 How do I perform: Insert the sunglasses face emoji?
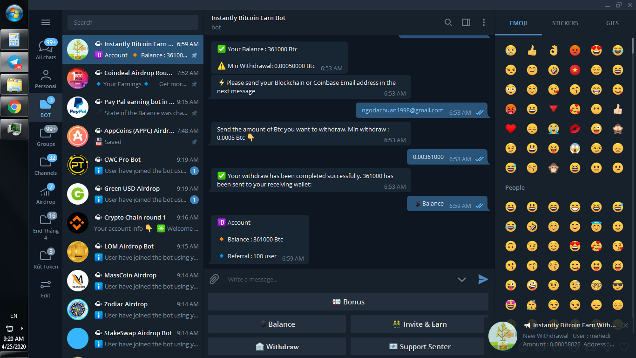(x=618, y=285)
